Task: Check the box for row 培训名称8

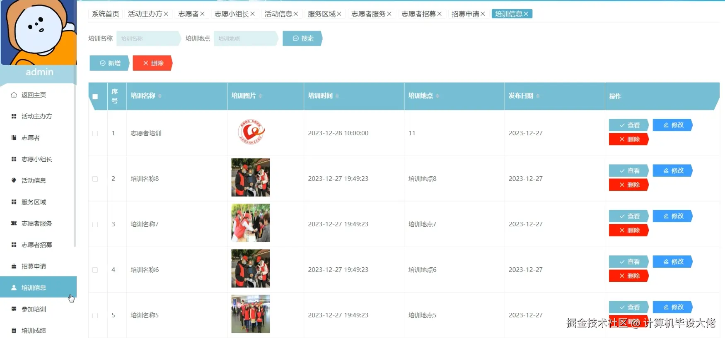Action: 95,179
